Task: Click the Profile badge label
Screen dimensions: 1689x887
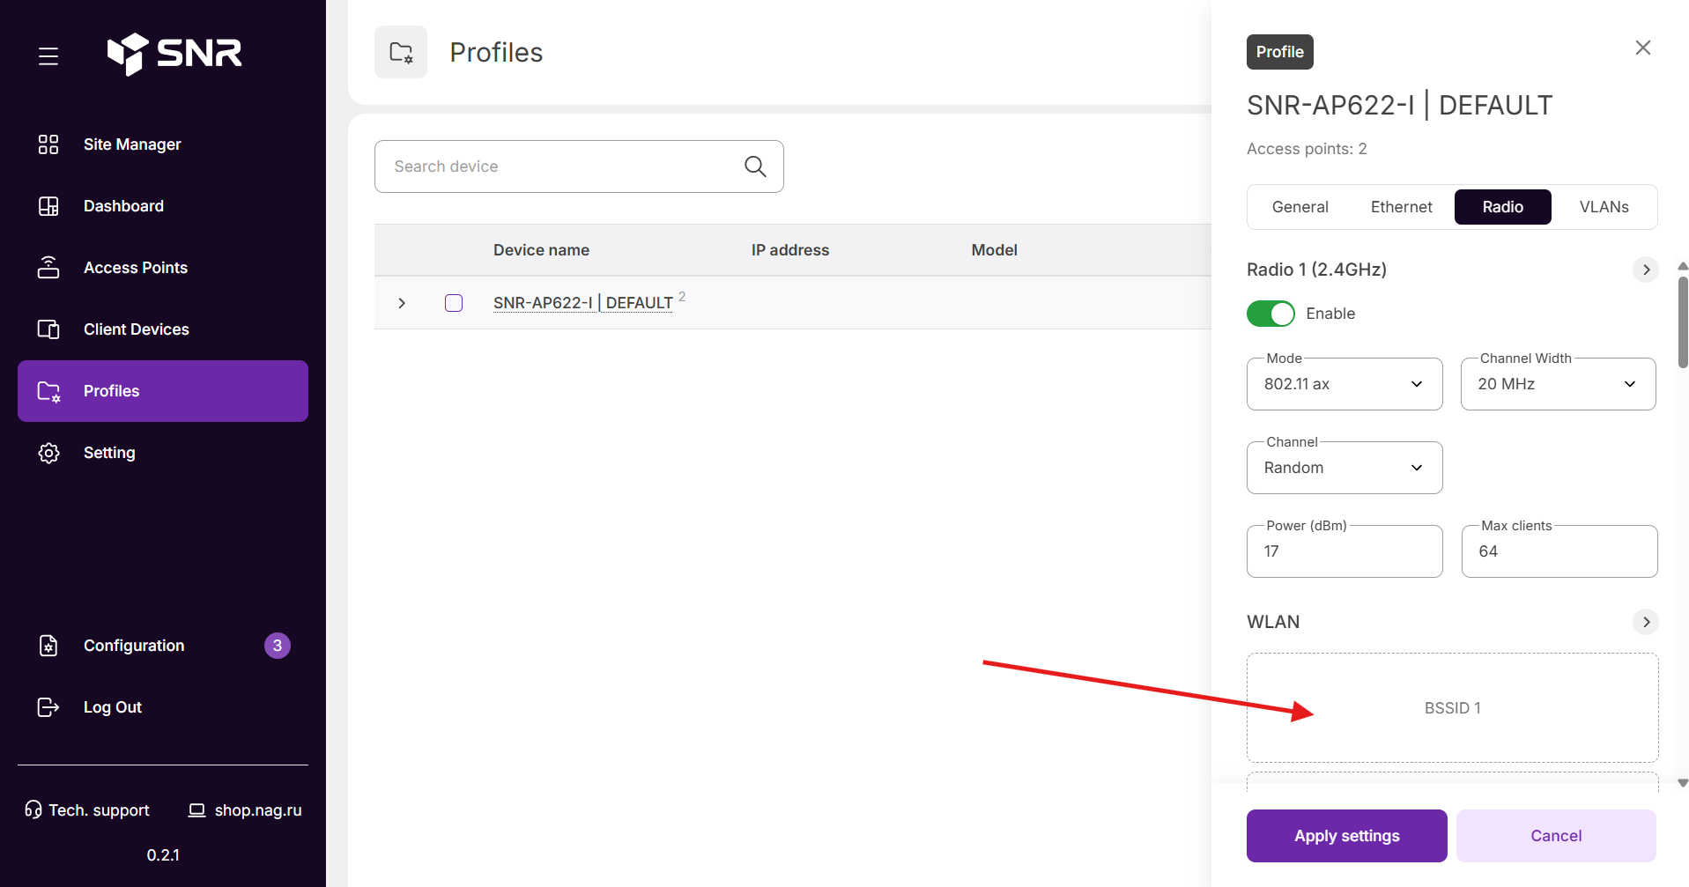Action: click(x=1280, y=52)
